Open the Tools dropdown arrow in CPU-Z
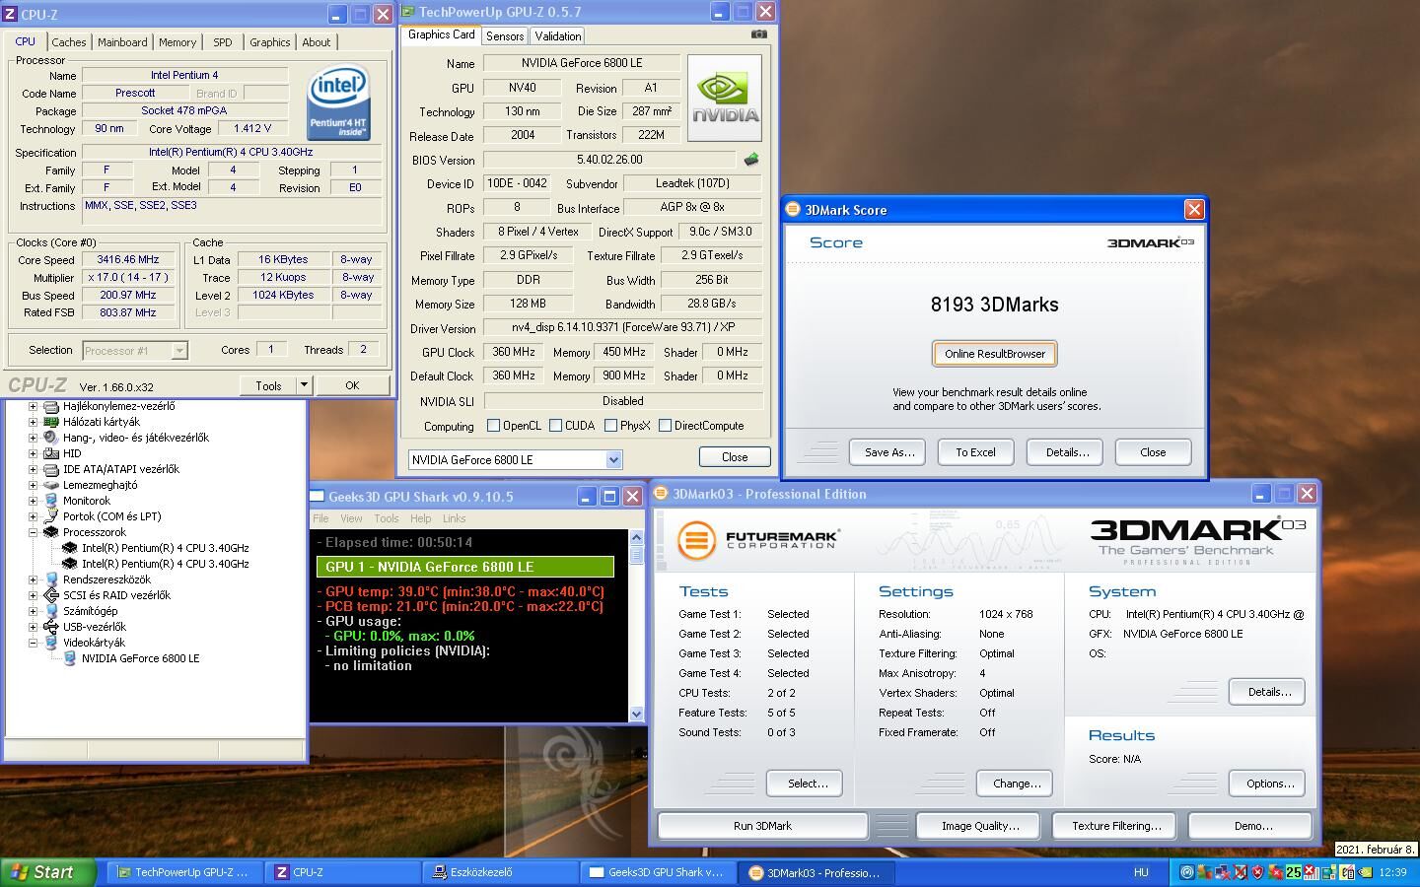The height and width of the screenshot is (887, 1420). (x=304, y=385)
